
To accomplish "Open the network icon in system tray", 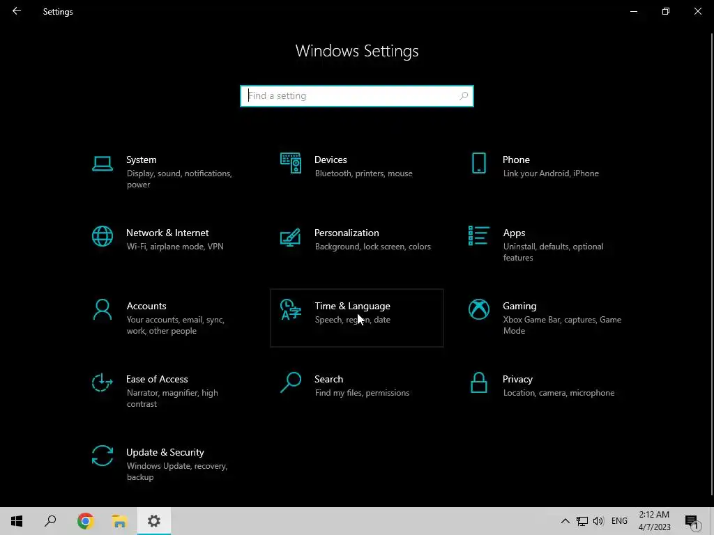I will tap(582, 521).
